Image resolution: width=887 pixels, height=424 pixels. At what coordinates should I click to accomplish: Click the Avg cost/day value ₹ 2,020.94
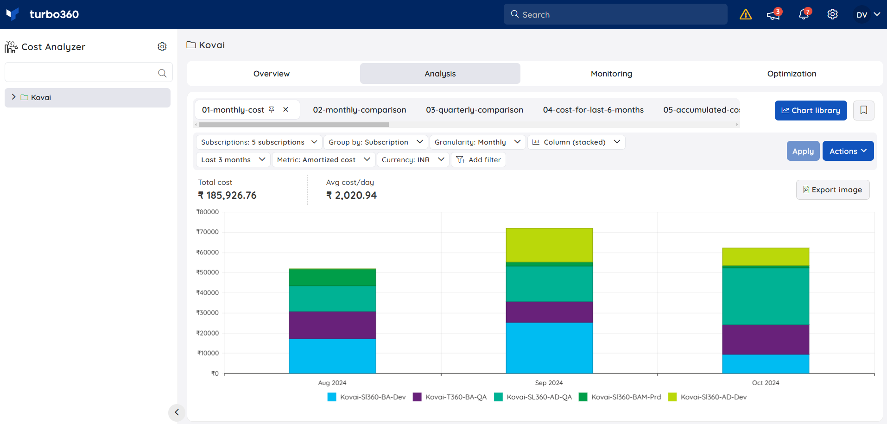coord(351,196)
